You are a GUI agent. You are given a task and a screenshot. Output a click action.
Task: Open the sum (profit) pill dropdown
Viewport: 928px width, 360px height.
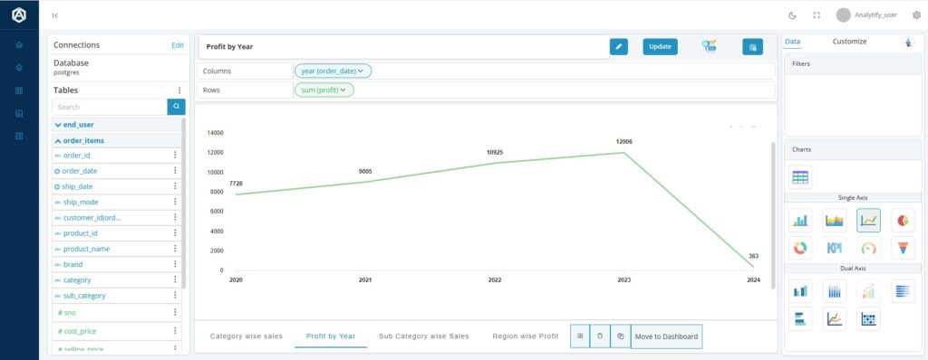click(324, 90)
